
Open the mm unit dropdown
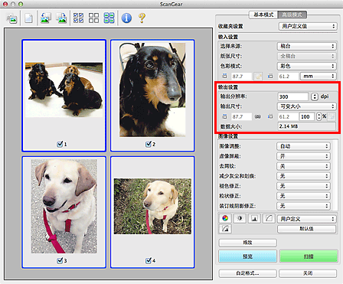click(318, 76)
